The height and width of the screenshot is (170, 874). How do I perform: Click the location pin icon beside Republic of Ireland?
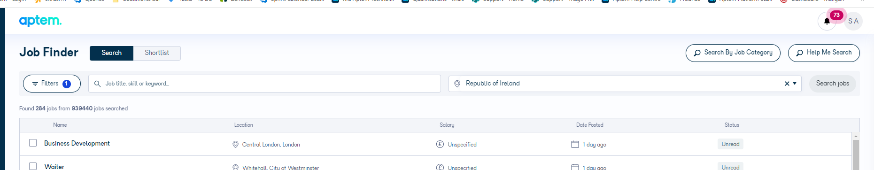coord(457,84)
